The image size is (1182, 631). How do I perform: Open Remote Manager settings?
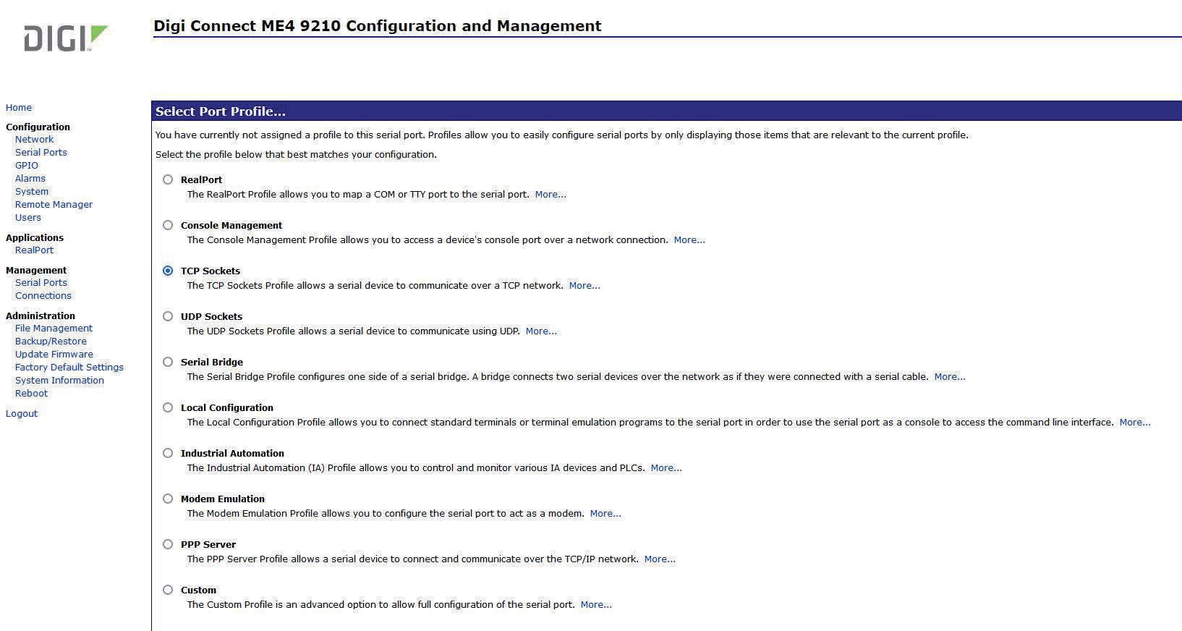(54, 205)
